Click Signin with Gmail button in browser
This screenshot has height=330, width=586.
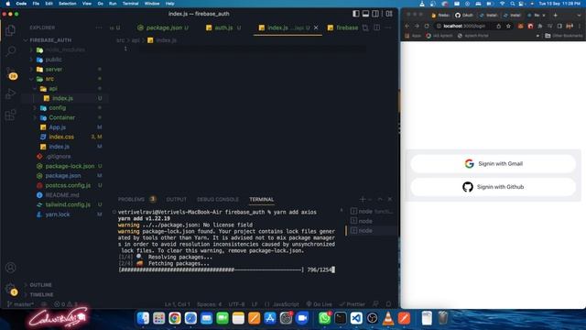[x=493, y=163]
